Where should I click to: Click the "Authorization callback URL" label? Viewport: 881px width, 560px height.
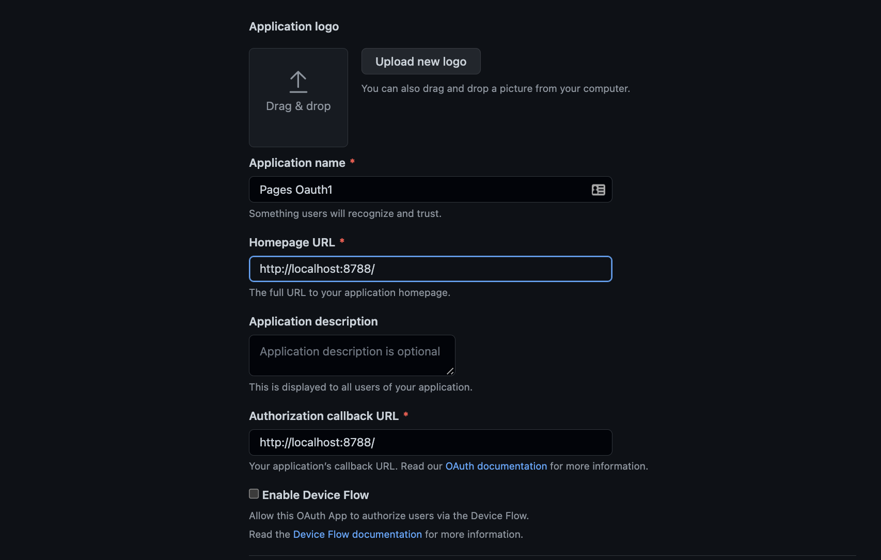[x=324, y=416]
